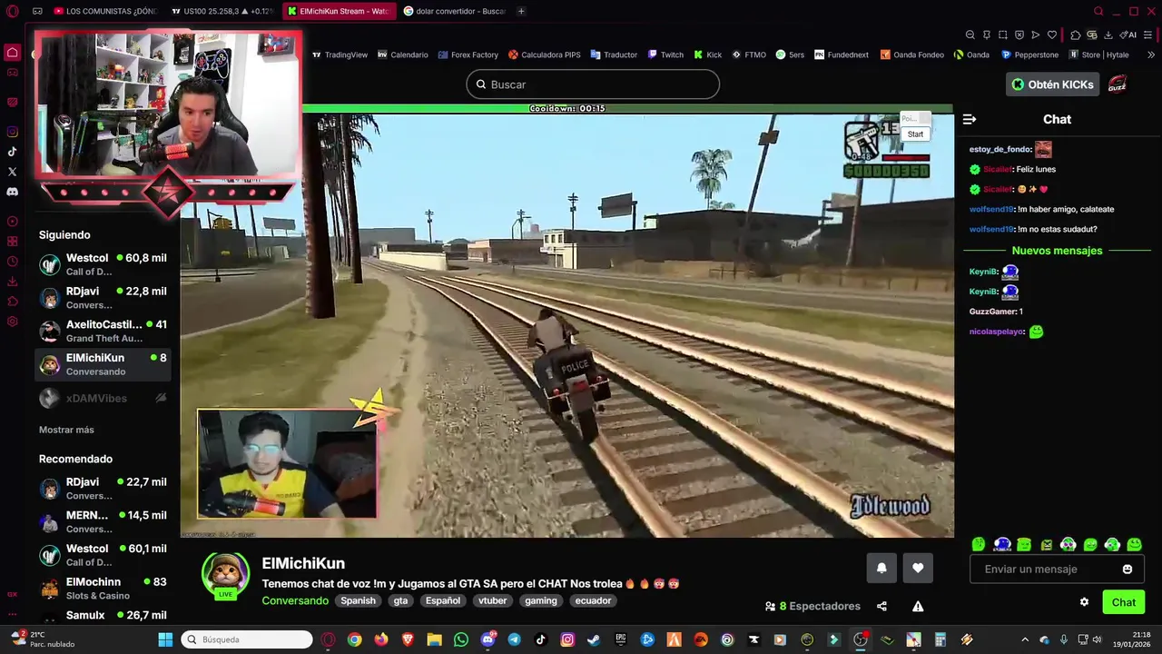Image resolution: width=1162 pixels, height=654 pixels.
Task: Open the FTMO bookmark
Action: (749, 54)
